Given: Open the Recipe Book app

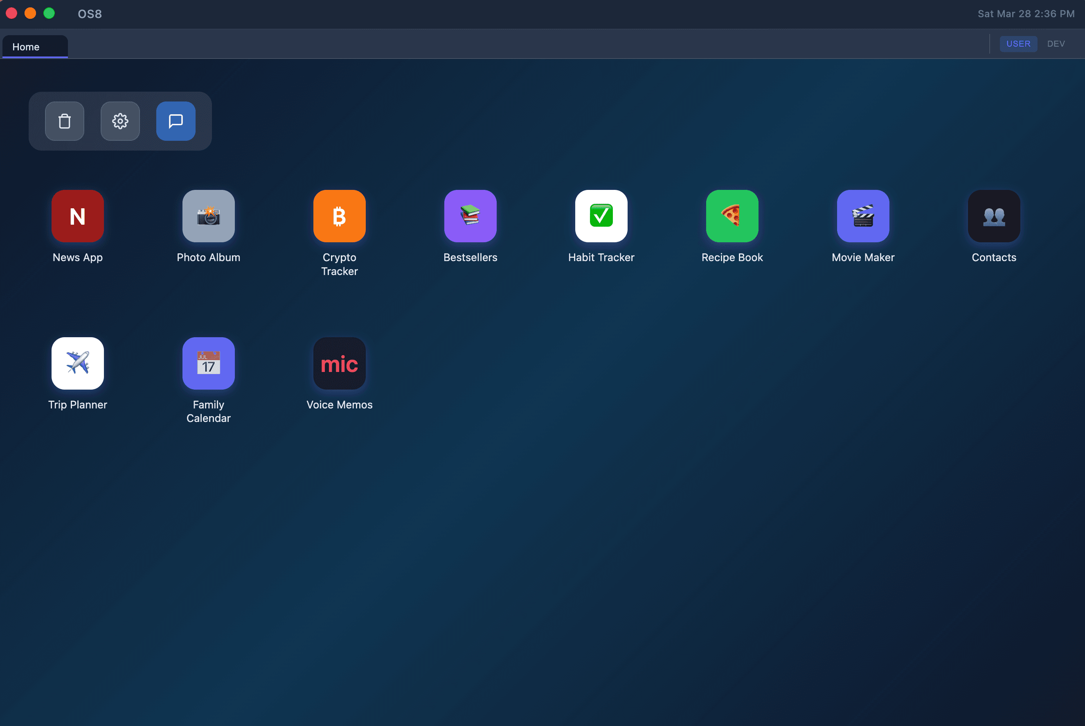Looking at the screenshot, I should click(732, 216).
